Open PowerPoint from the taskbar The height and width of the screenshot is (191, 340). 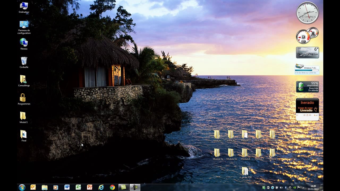click(90, 187)
